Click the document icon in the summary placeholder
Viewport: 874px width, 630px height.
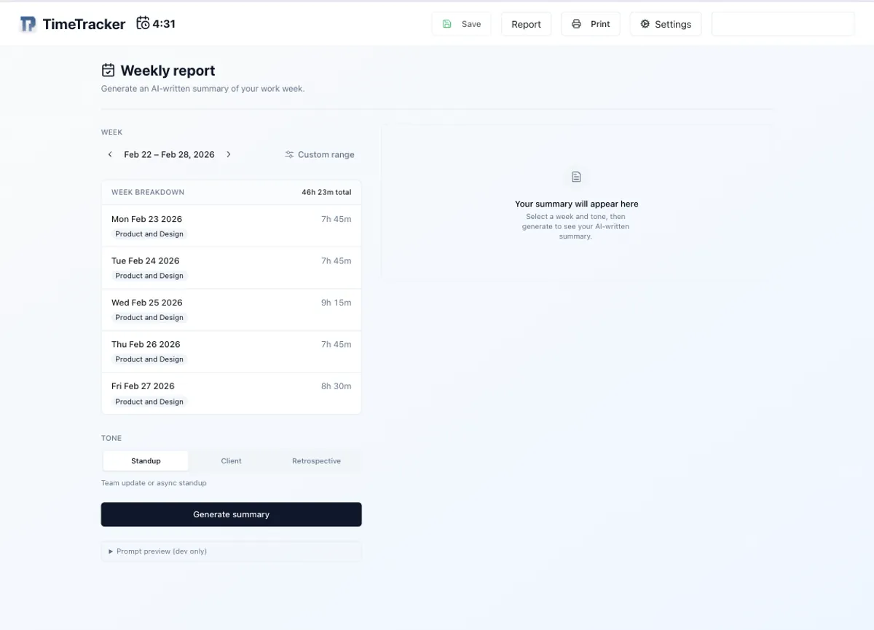[576, 176]
